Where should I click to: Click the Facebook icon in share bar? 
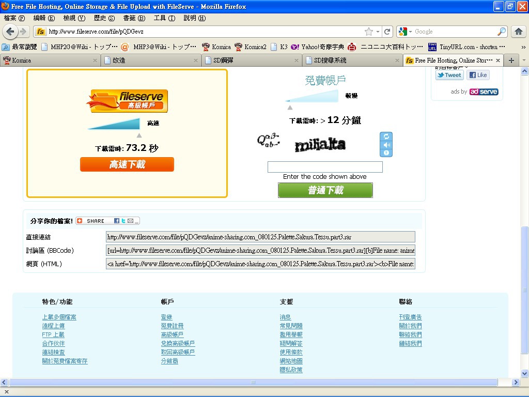(x=116, y=221)
